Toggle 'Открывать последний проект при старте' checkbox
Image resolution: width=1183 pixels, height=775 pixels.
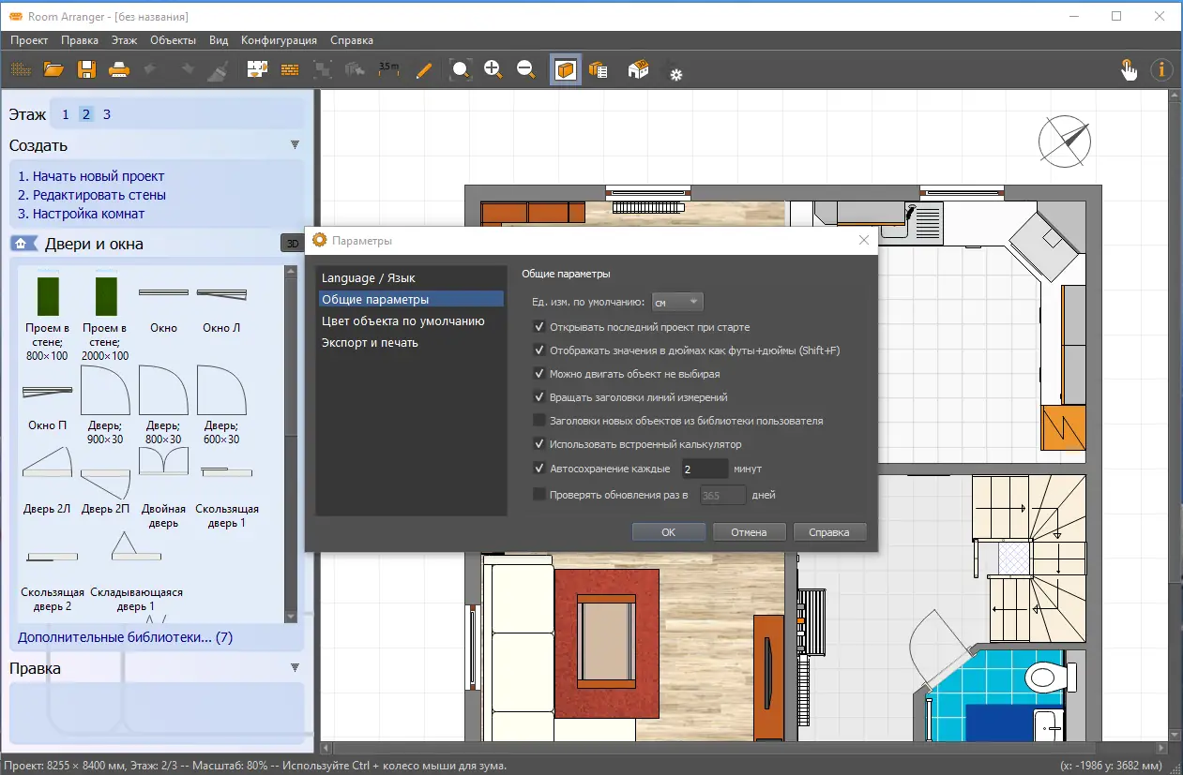click(539, 327)
